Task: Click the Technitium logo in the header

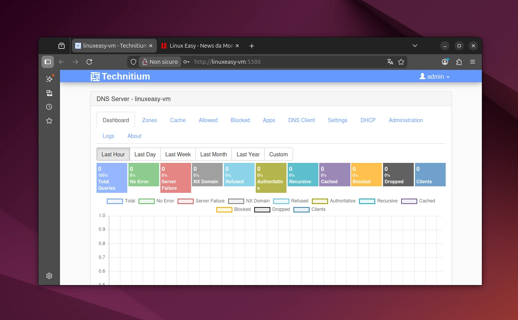Action: pos(120,76)
